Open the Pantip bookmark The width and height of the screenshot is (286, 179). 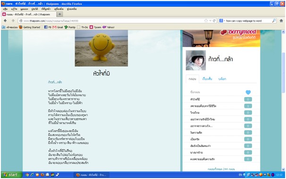(x=70, y=27)
